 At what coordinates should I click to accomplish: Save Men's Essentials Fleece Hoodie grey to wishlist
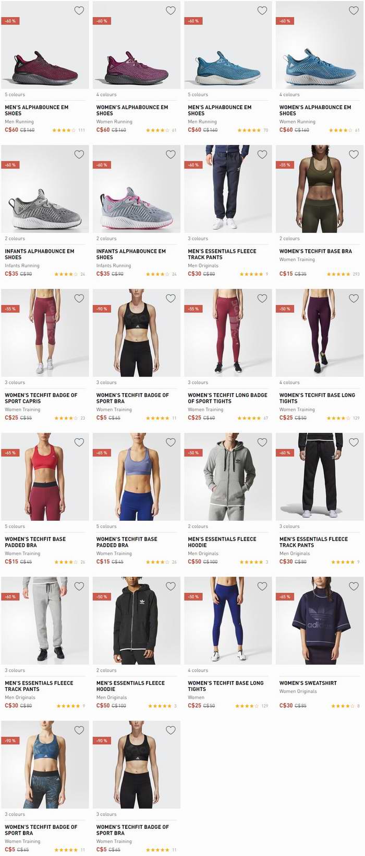point(262,442)
